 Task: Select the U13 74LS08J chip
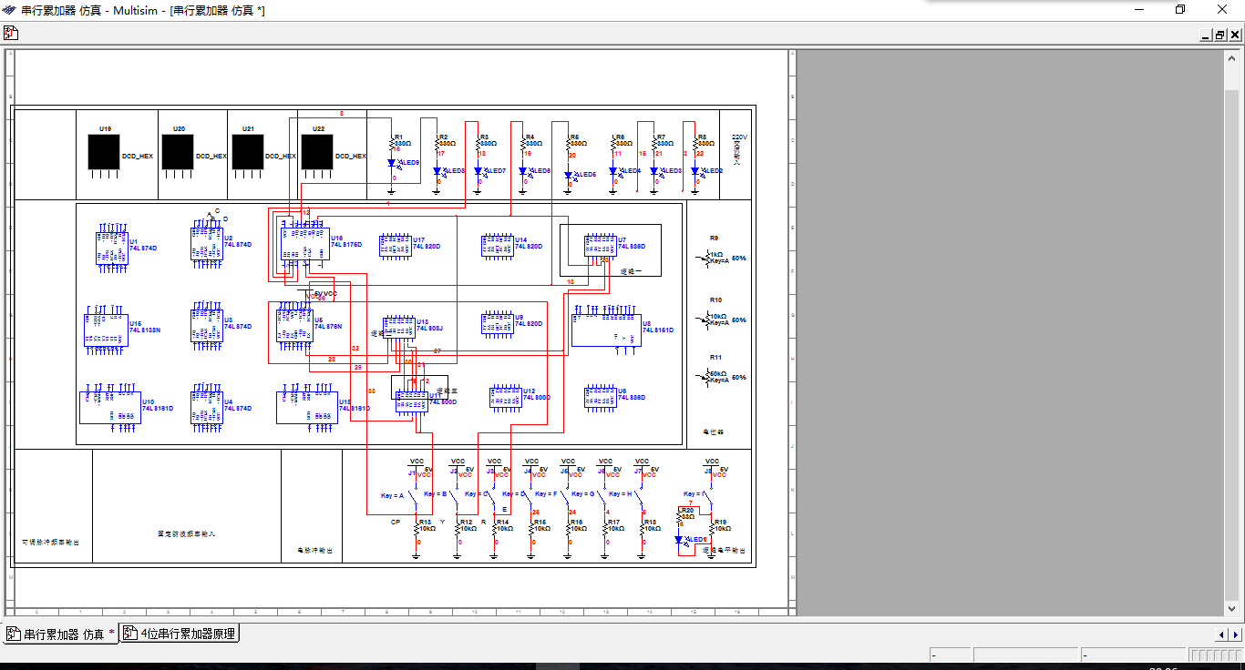pyautogui.click(x=399, y=328)
